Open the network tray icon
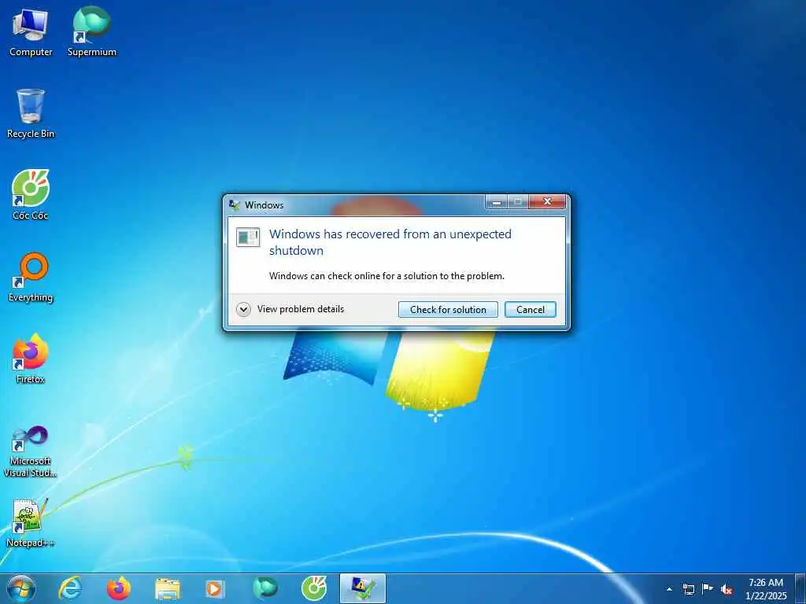This screenshot has height=604, width=806. click(x=688, y=589)
